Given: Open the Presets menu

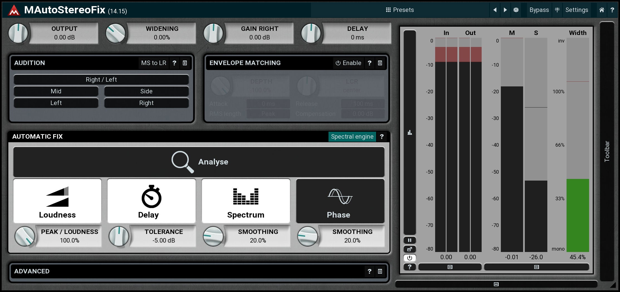Looking at the screenshot, I should (400, 10).
